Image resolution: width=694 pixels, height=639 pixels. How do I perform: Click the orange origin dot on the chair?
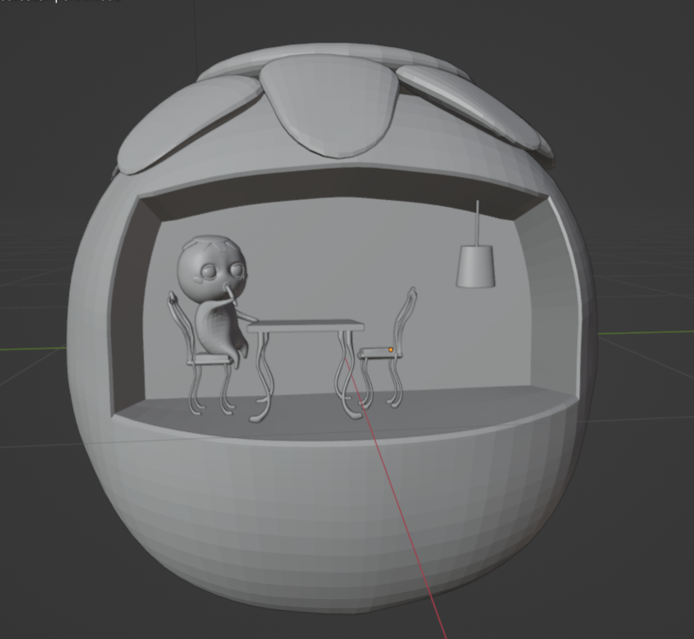(x=391, y=349)
